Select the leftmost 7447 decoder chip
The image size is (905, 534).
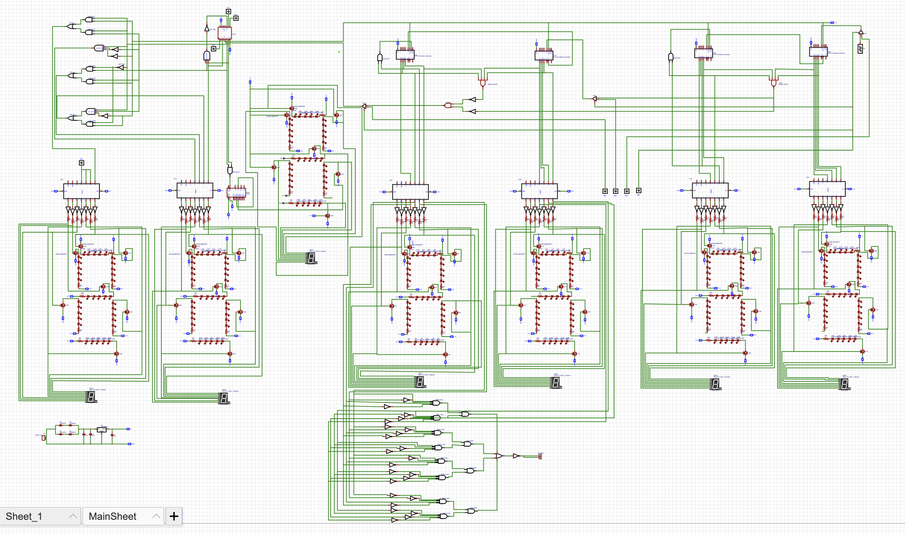tap(81, 191)
